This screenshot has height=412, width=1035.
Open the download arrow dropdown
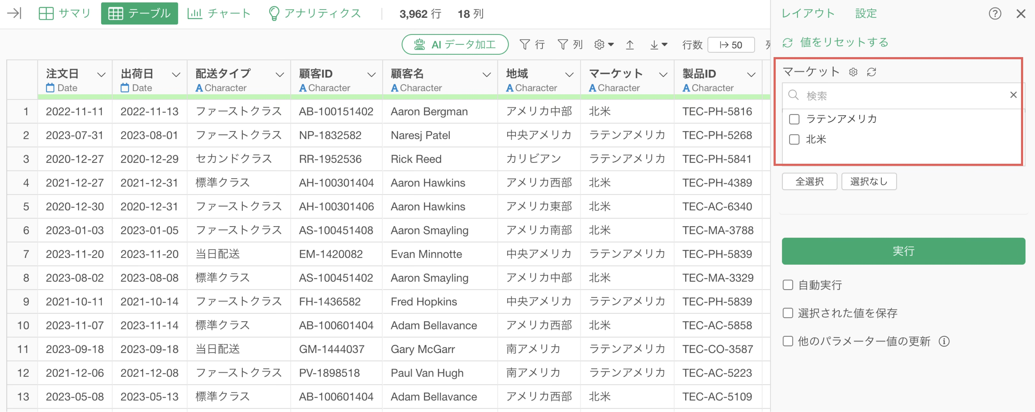[658, 45]
